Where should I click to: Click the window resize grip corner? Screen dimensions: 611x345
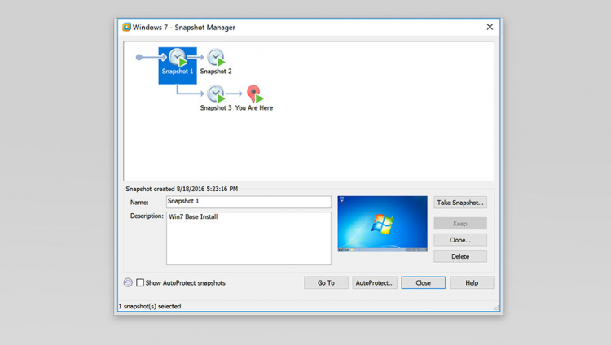(496, 308)
